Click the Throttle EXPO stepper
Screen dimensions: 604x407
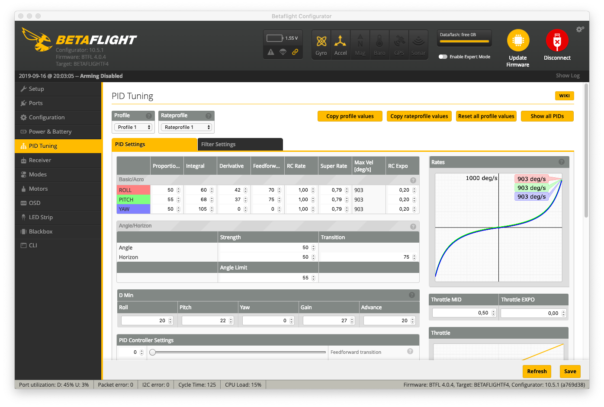(563, 314)
